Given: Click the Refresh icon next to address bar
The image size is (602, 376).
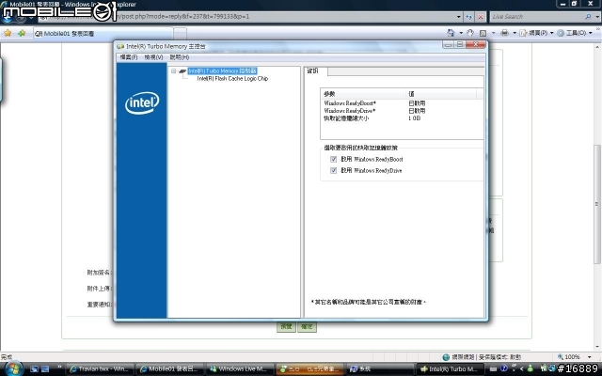Looking at the screenshot, I should click(468, 17).
